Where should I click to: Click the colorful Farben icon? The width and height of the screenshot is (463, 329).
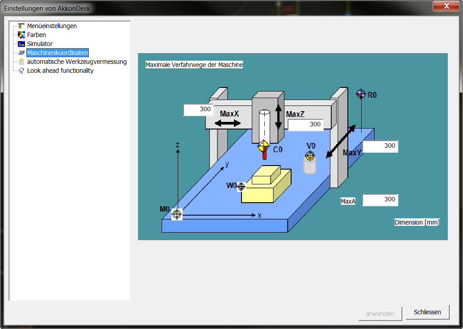pyautogui.click(x=21, y=35)
